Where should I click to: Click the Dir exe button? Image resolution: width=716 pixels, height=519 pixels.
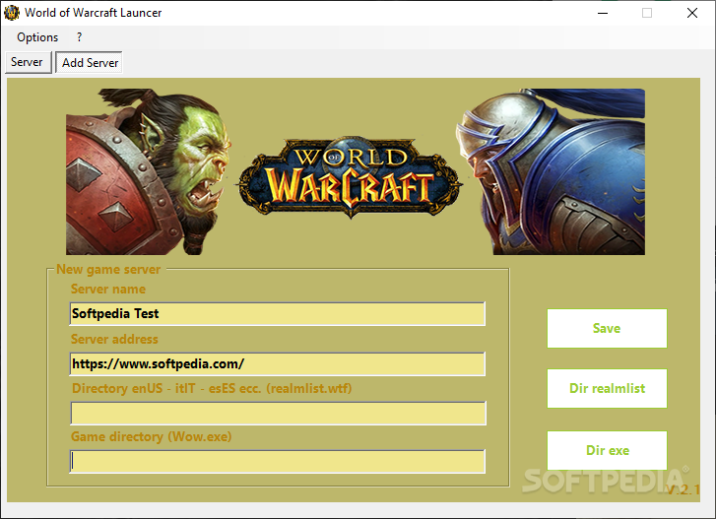(607, 450)
